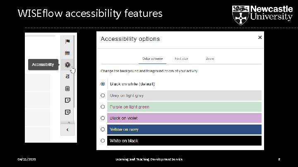298x167 pixels.
Task: Click the Black on violet color bar
Action: coord(184,118)
